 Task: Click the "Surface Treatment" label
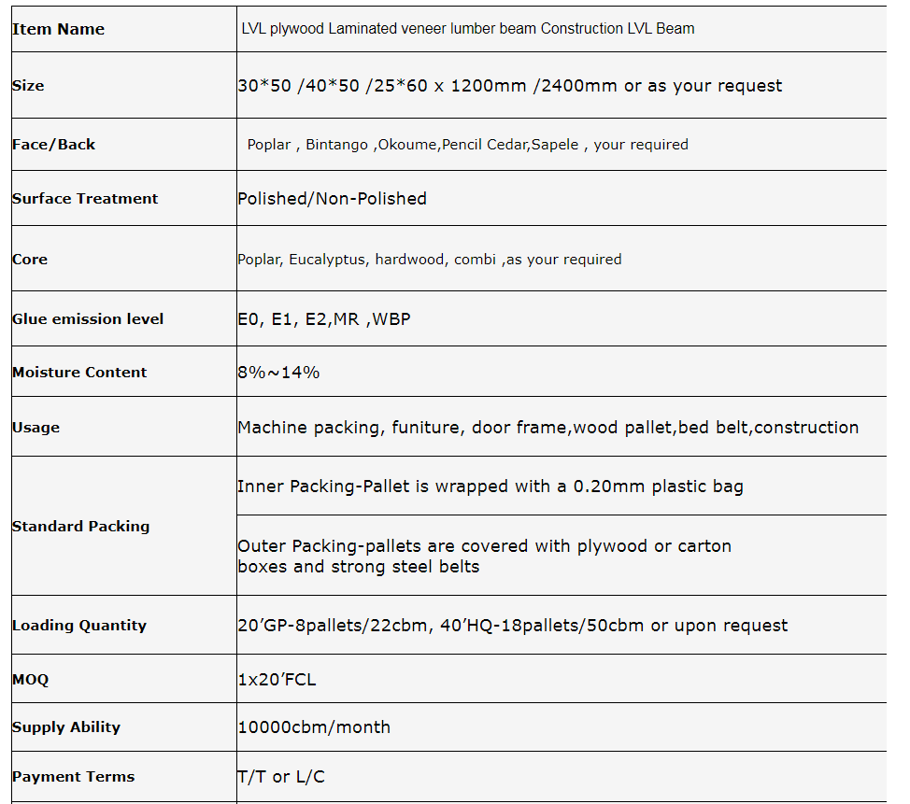coord(85,199)
